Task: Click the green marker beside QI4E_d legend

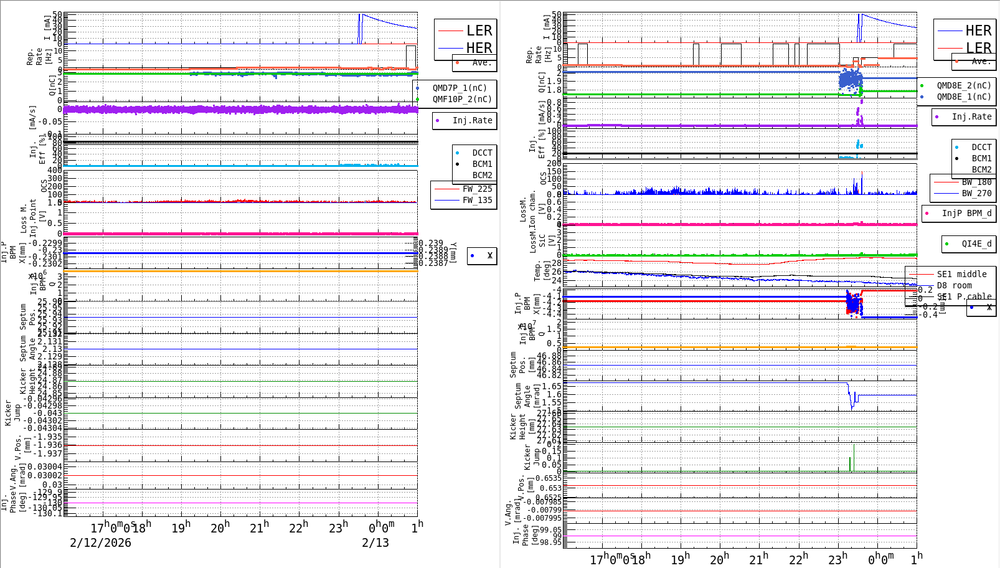Action: [946, 244]
